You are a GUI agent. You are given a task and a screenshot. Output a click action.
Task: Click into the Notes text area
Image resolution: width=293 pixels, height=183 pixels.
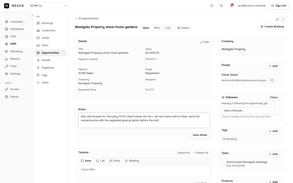144,120
